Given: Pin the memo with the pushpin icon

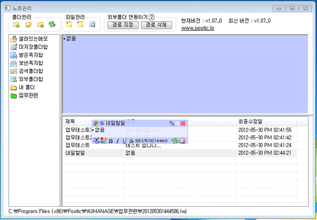Looking at the screenshot, I should (172, 123).
